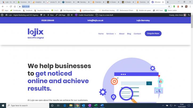The height and width of the screenshot is (108, 193).
Task: Open the Freshbooks bookmark
Action: coord(15,11)
